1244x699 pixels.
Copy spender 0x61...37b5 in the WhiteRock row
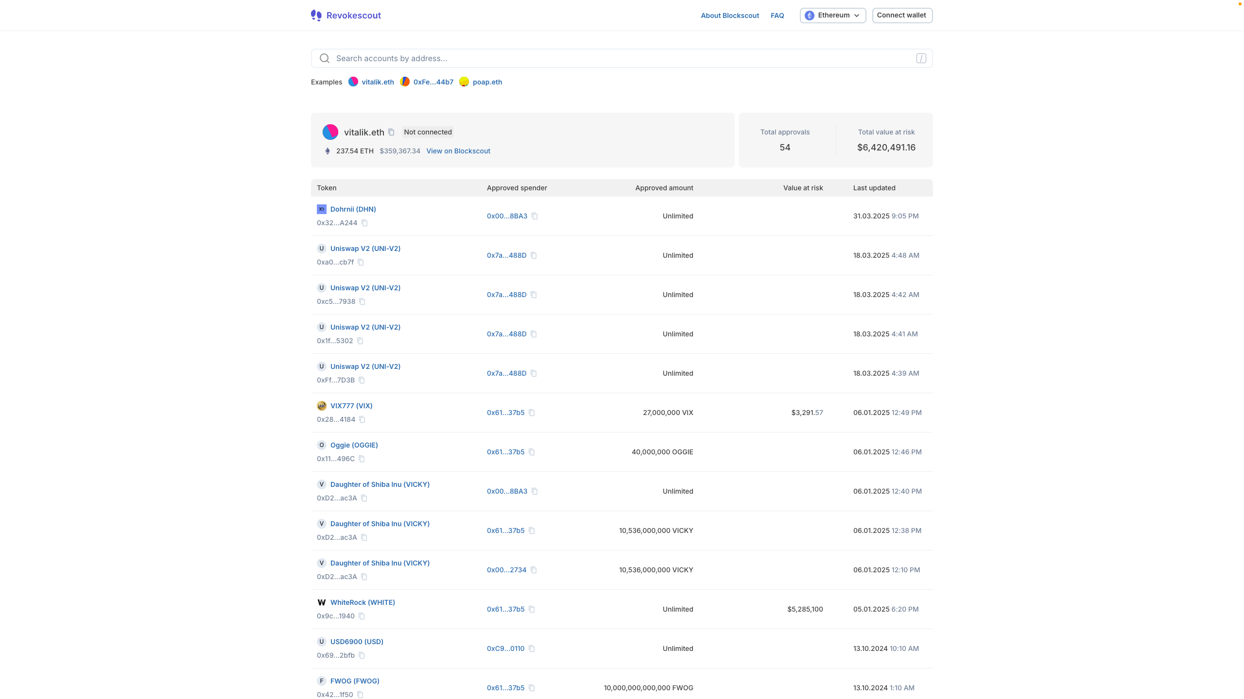(532, 609)
